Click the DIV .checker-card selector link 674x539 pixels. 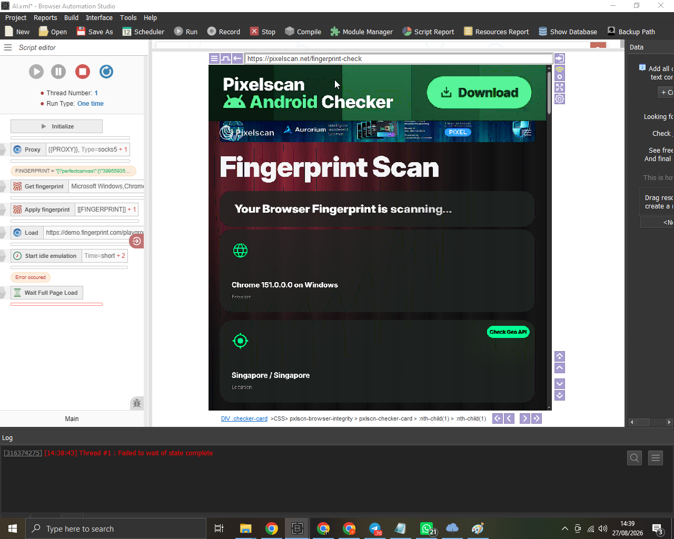point(244,419)
